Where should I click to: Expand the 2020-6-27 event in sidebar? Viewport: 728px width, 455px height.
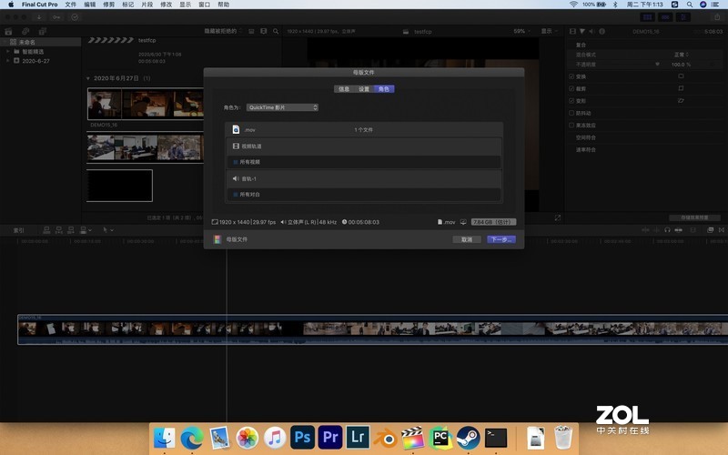(x=7, y=60)
